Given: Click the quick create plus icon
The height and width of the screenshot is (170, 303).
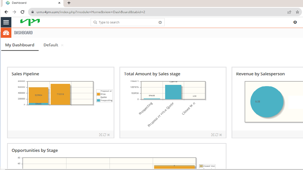Looking at the screenshot, I should pos(295,22).
